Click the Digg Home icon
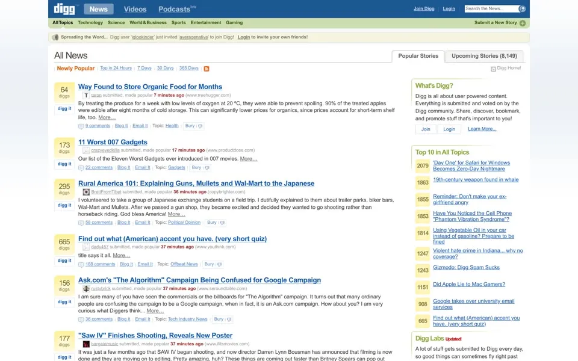578x361 pixels. click(x=493, y=69)
